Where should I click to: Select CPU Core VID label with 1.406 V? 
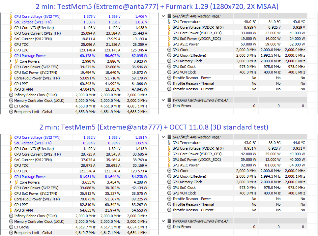[34, 28]
